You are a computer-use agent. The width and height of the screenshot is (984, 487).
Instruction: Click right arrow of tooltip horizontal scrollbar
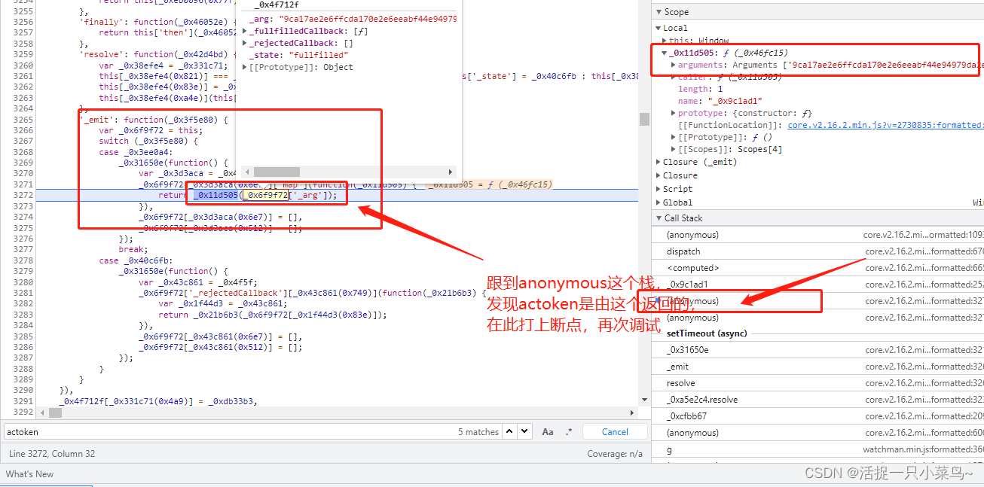(x=451, y=172)
